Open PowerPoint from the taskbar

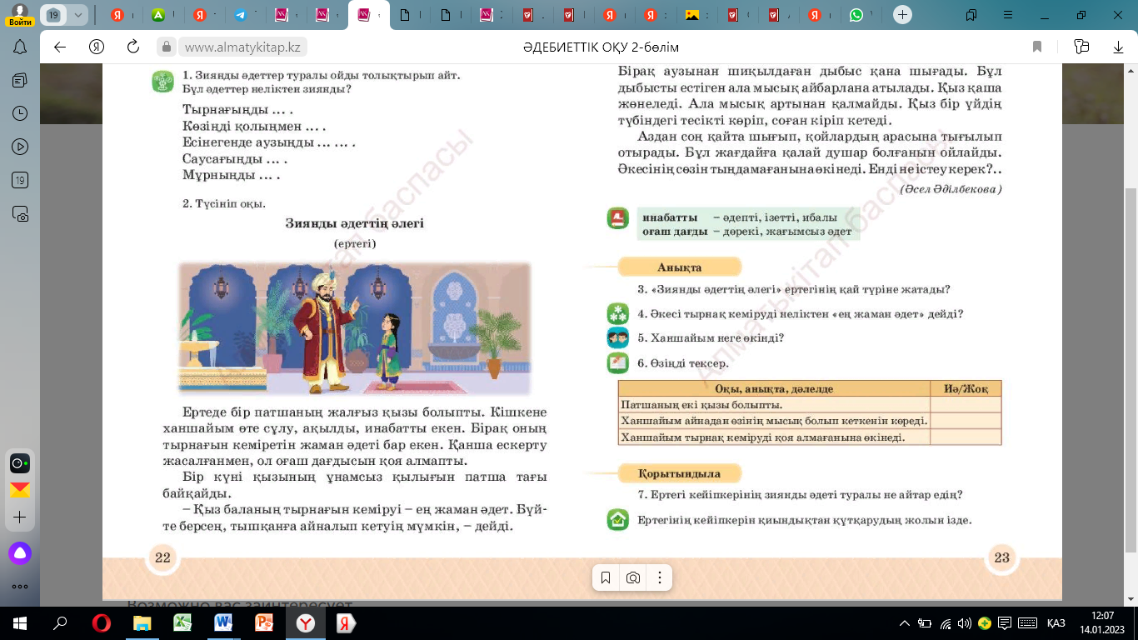click(x=265, y=623)
